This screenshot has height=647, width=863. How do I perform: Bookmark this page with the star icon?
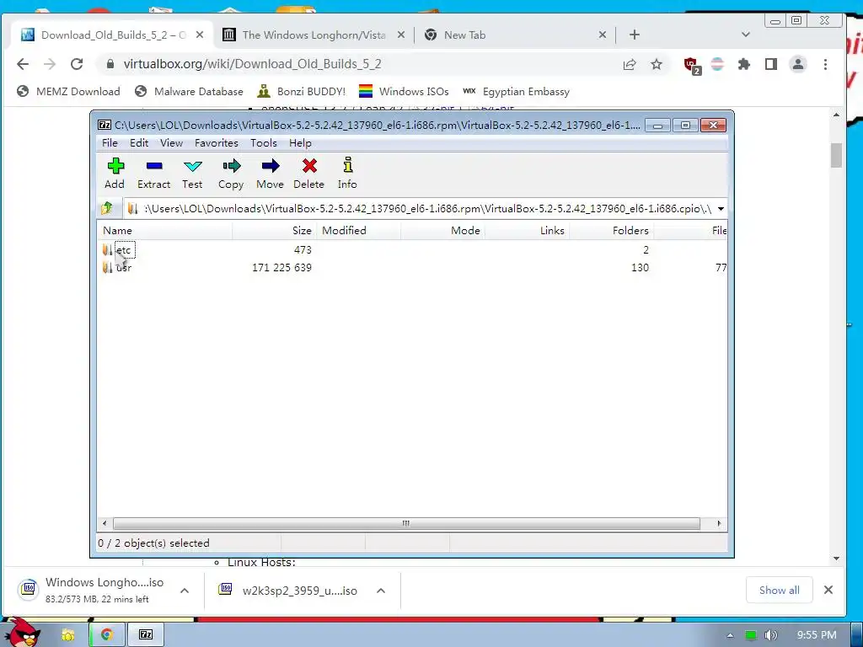656,64
